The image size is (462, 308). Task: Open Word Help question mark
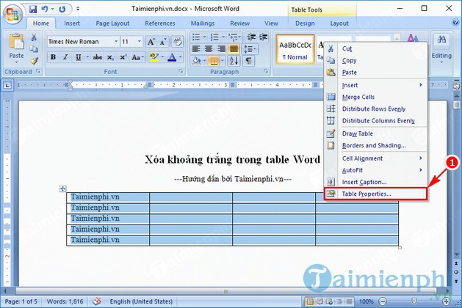(455, 22)
